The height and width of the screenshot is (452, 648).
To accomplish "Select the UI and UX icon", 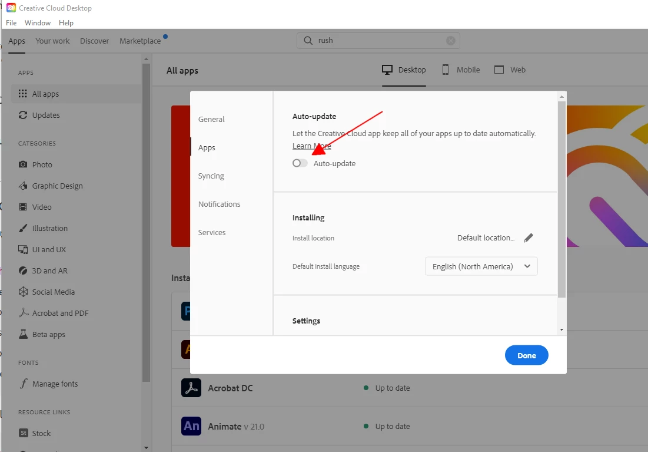I will (23, 249).
